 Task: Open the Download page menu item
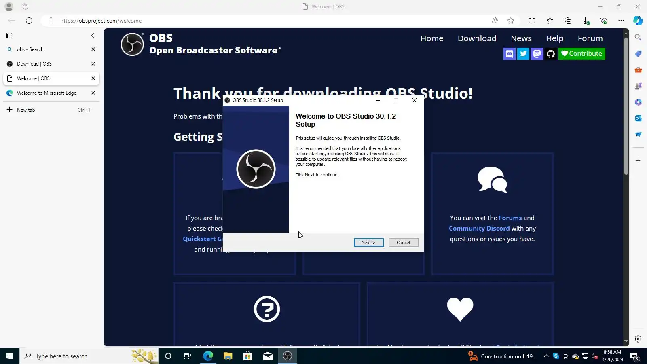click(477, 38)
